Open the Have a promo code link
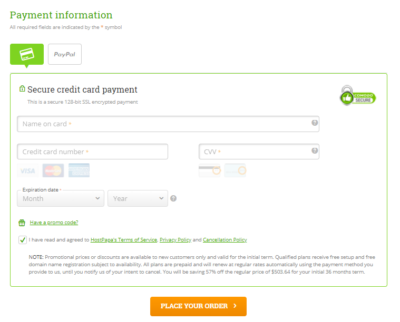Screen dimensions: 400x322 click(54, 223)
